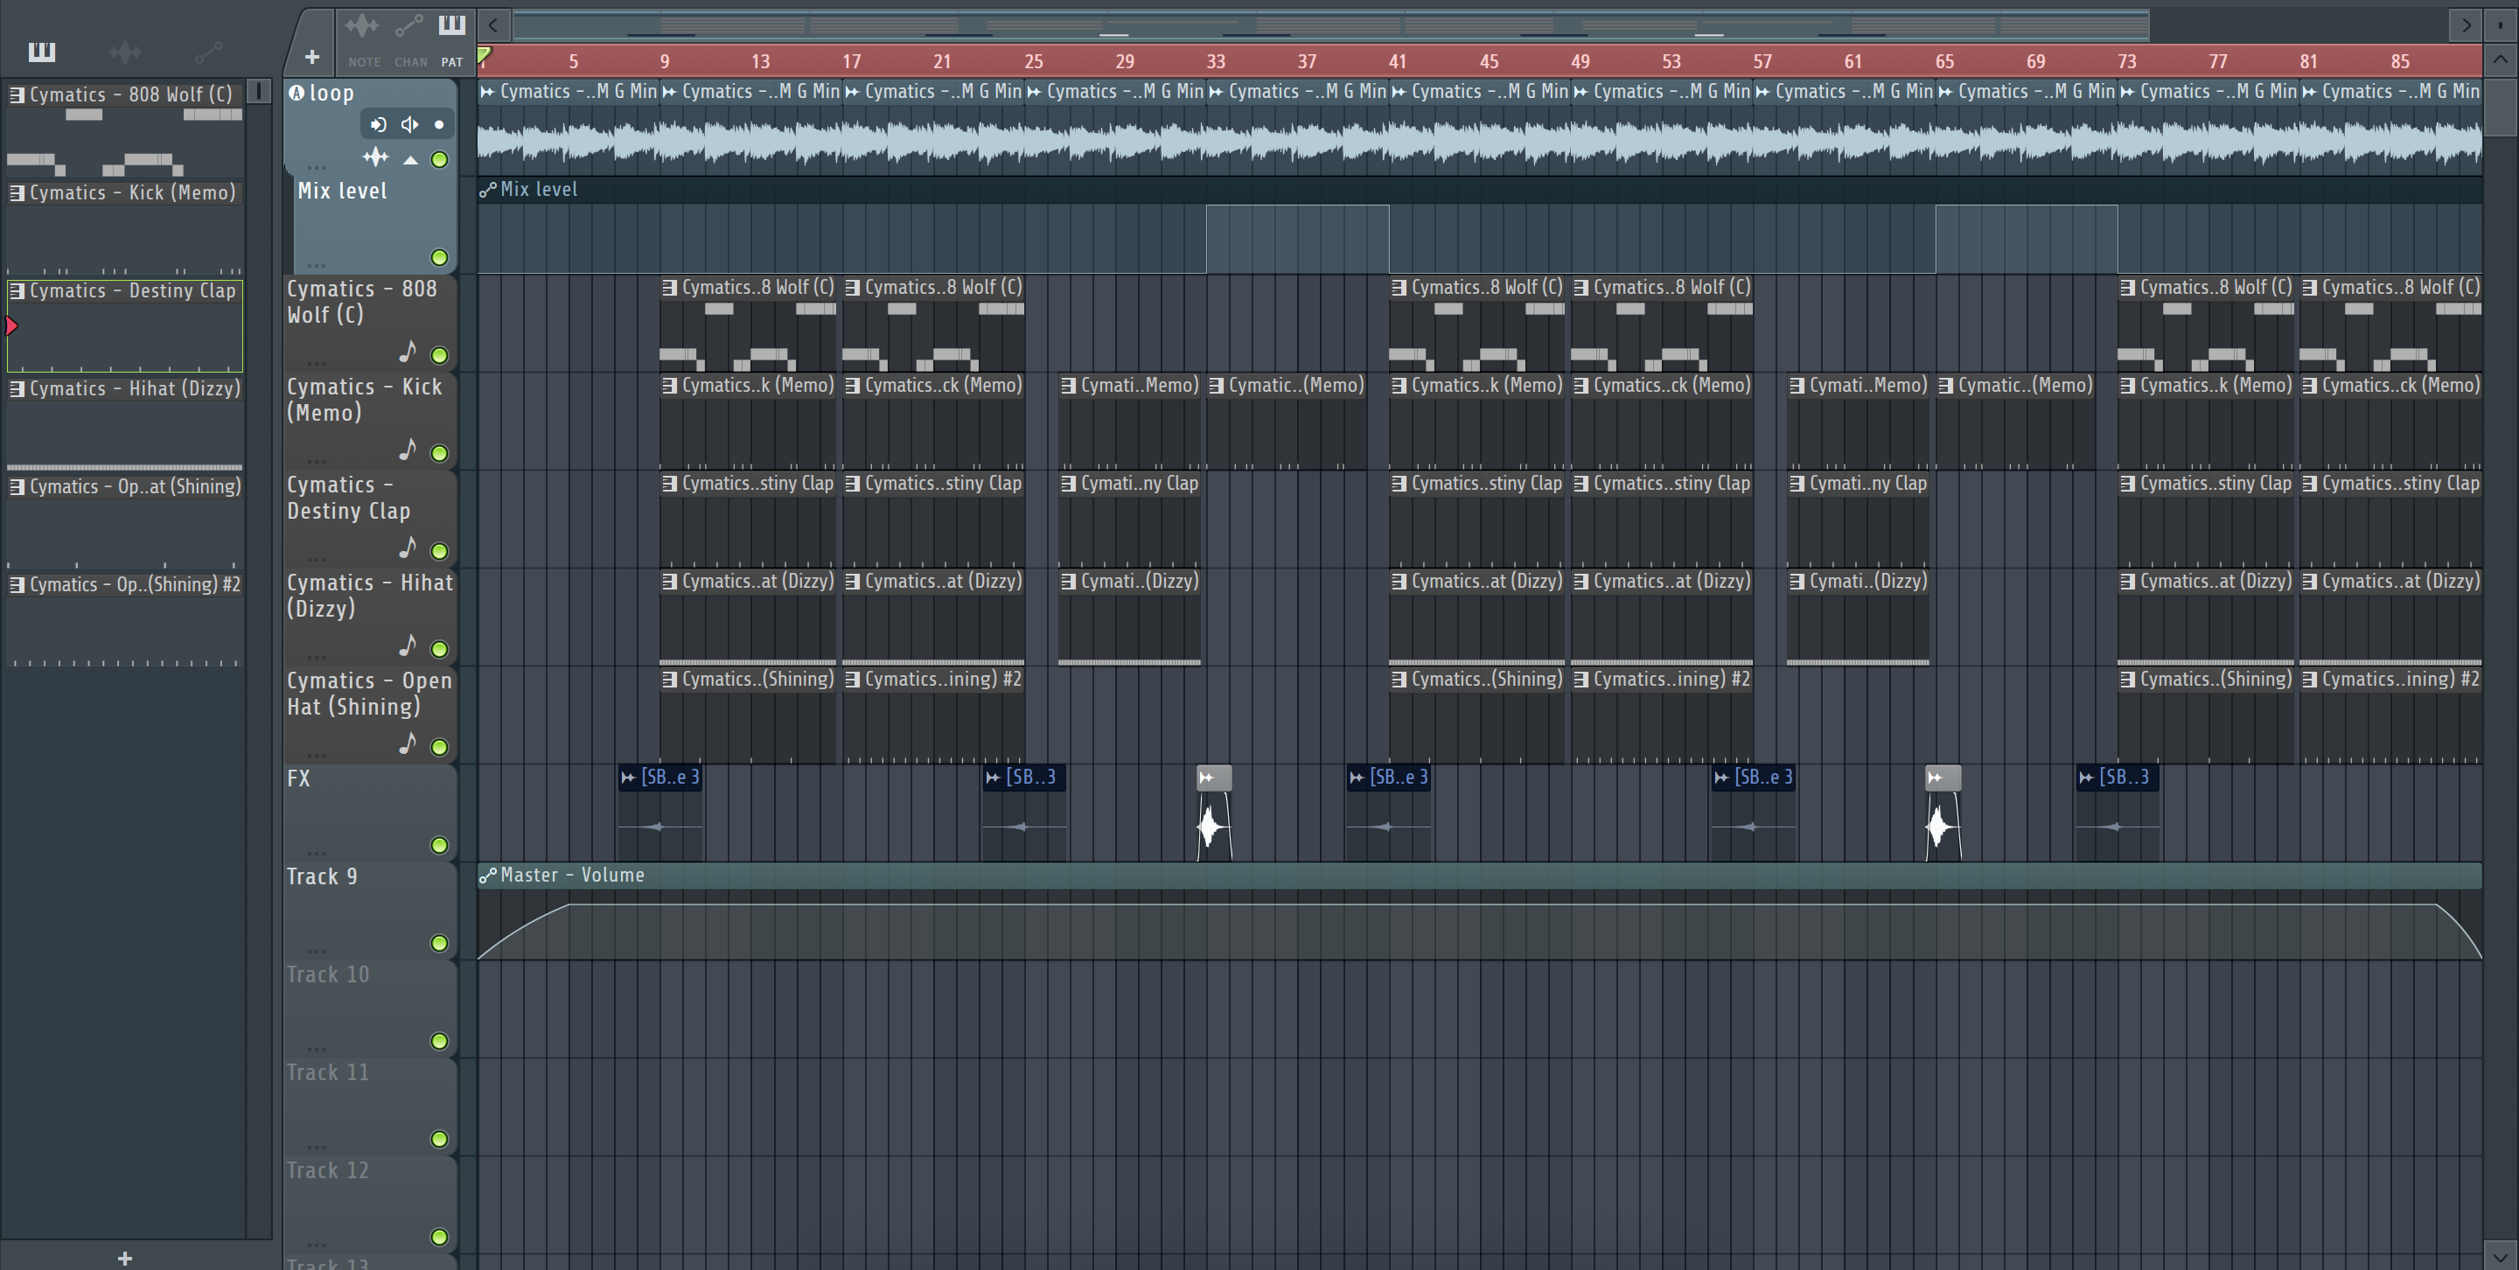The width and height of the screenshot is (2519, 1270).
Task: Click bar 65 on the timeline ruler
Action: (1944, 60)
